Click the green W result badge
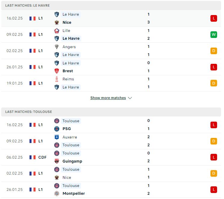This screenshot has width=224, height=199. (x=213, y=35)
